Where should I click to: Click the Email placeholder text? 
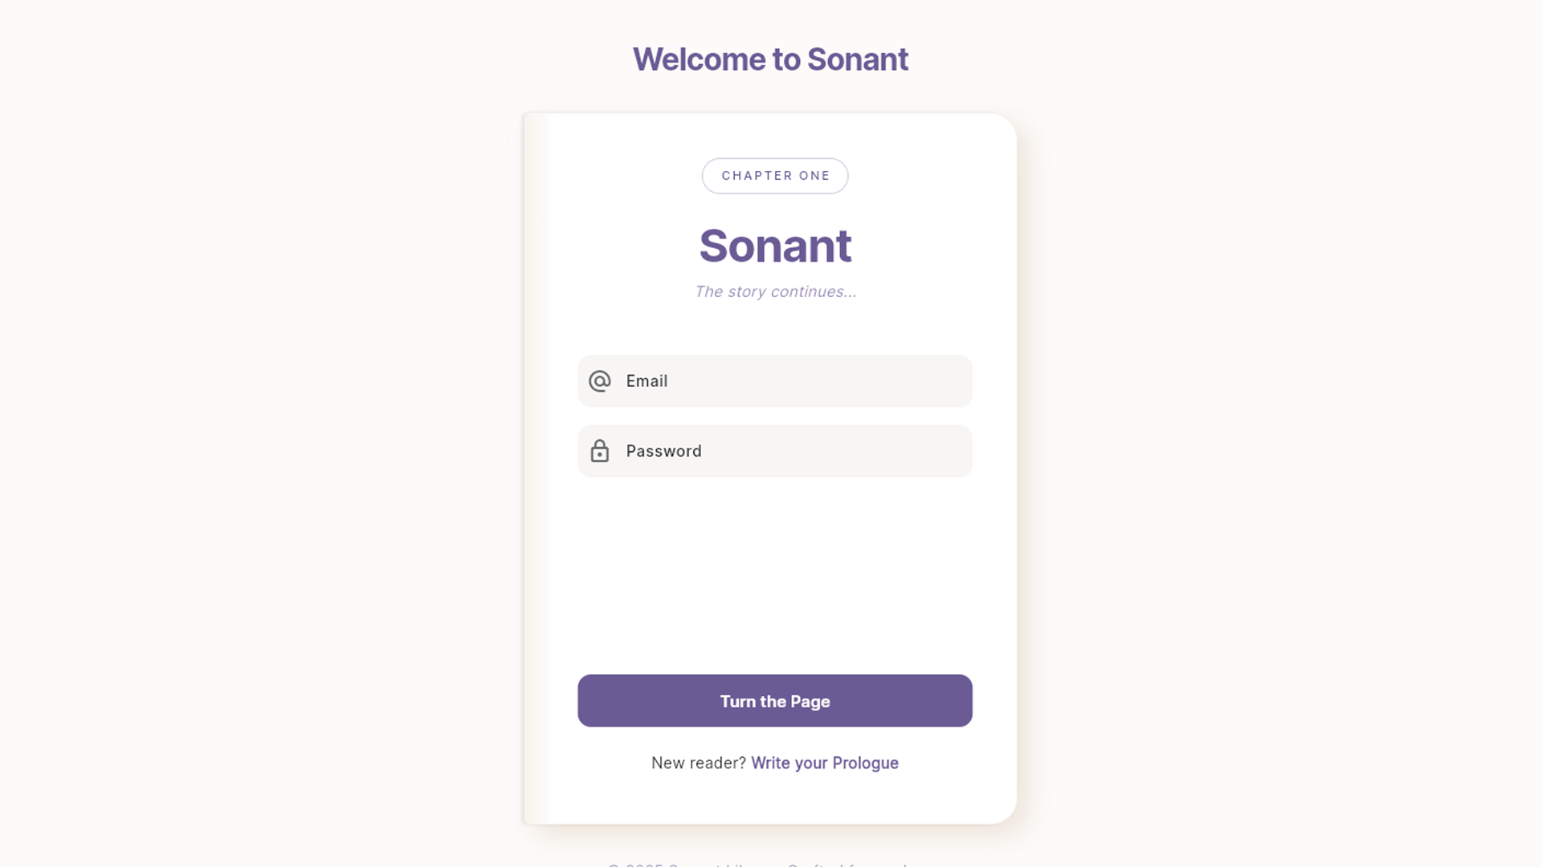[647, 381]
